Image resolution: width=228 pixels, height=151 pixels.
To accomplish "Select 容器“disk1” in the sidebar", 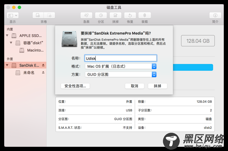I will pos(33,43).
